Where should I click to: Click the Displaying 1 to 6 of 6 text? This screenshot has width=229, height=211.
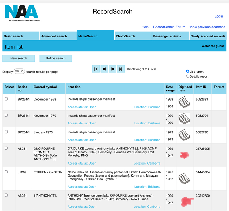point(141,69)
